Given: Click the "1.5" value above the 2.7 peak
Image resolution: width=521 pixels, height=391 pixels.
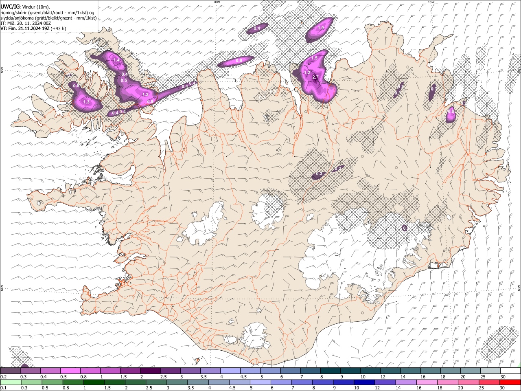Looking at the screenshot, I should [x=314, y=58].
